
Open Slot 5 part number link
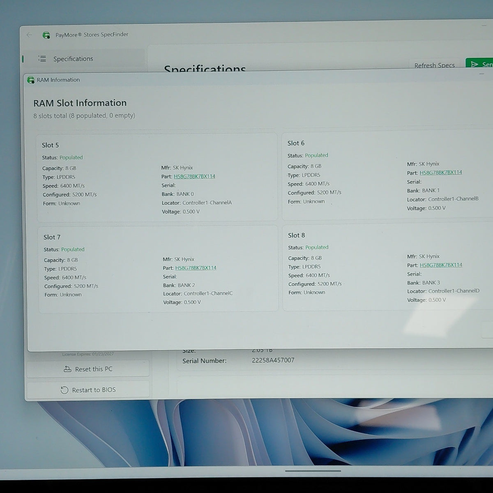point(194,176)
